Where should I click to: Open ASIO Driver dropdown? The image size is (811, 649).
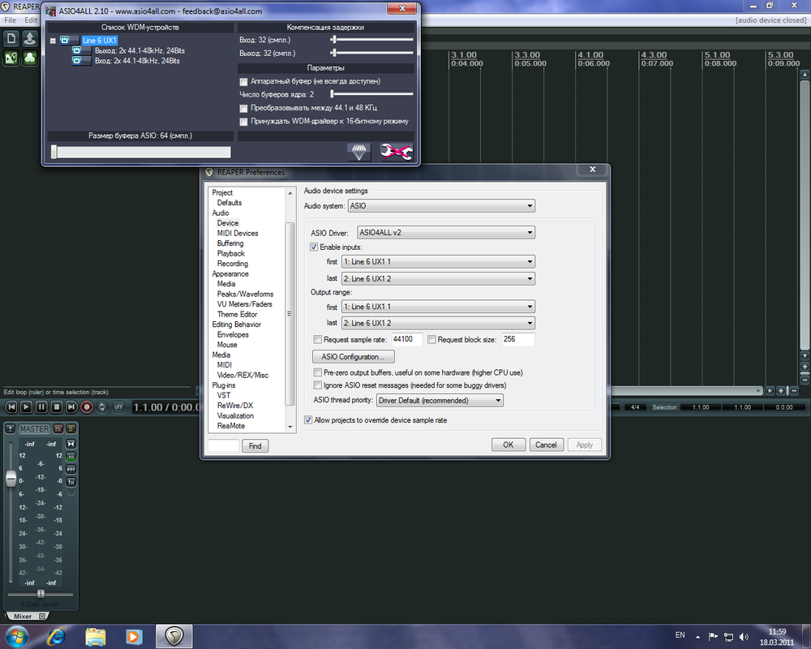[x=446, y=232]
